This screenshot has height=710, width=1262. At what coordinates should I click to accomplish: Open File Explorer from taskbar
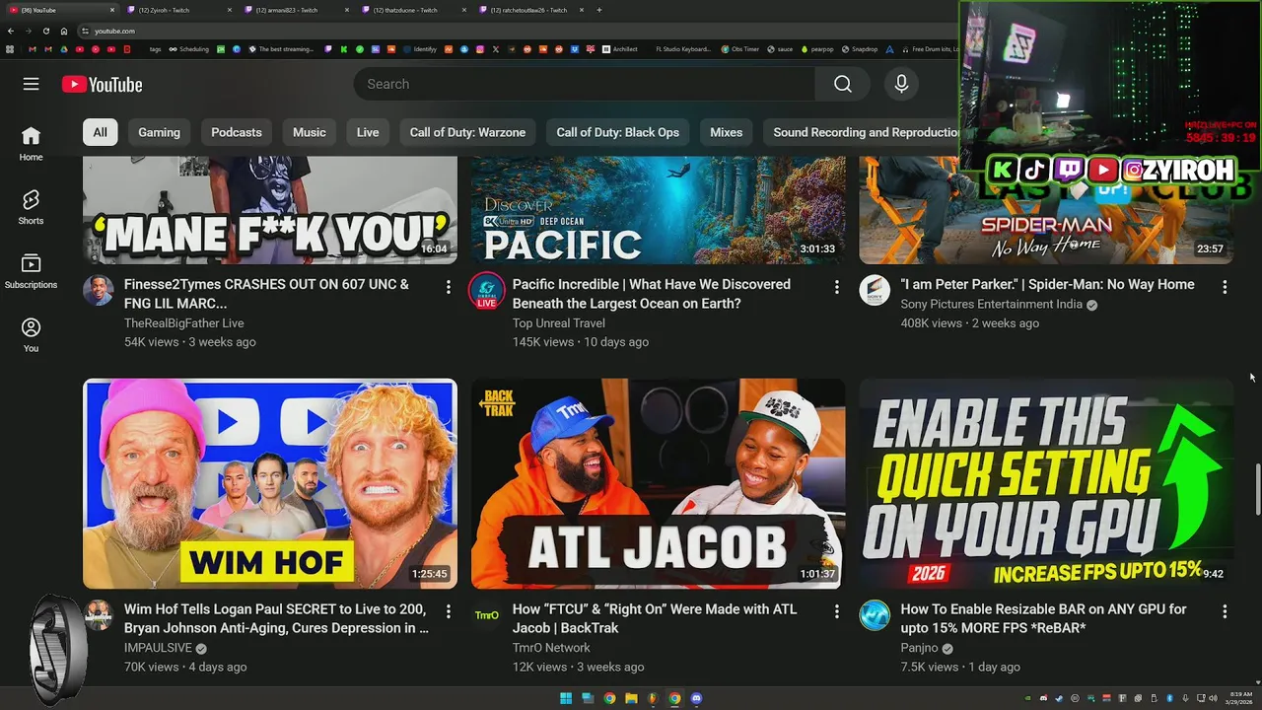[x=631, y=698]
